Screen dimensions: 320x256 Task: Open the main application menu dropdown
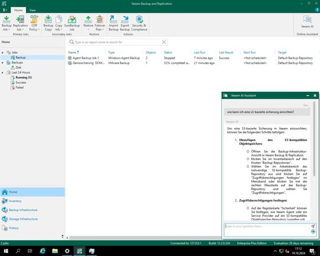(x=5, y=10)
